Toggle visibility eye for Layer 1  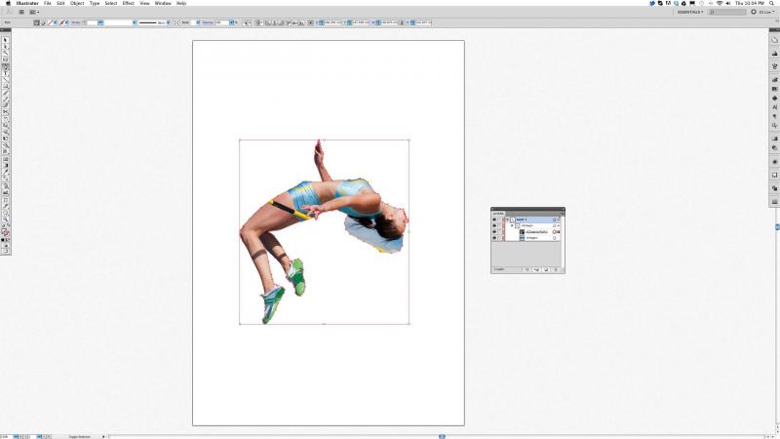point(495,220)
